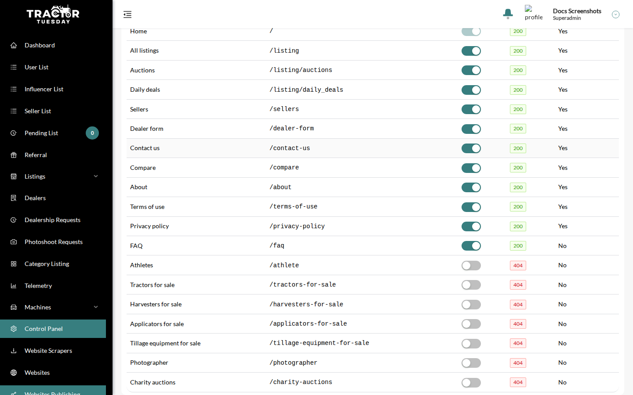The image size is (633, 395).
Task: Click the 404 status badge for Athletes
Action: point(518,266)
